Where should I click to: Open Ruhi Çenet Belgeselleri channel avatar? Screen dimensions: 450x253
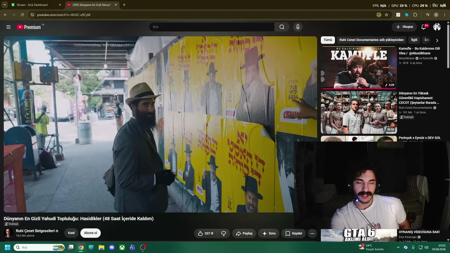(8, 233)
